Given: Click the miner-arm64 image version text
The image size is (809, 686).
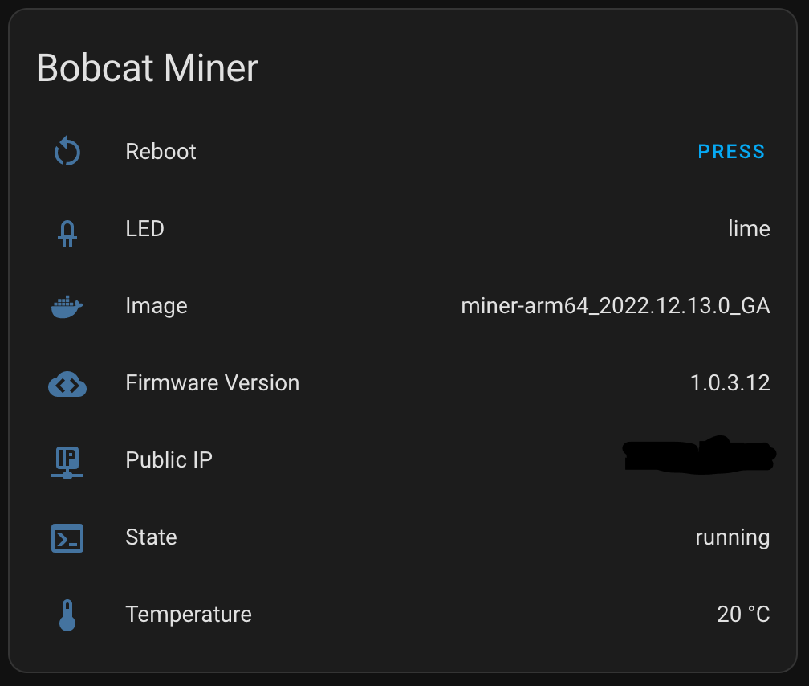Looking at the screenshot, I should pyautogui.click(x=616, y=305).
